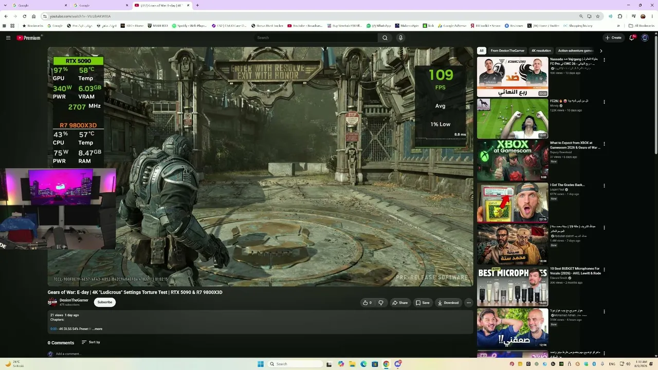
Task: Open the Google Adsense bookmark
Action: coord(452,26)
